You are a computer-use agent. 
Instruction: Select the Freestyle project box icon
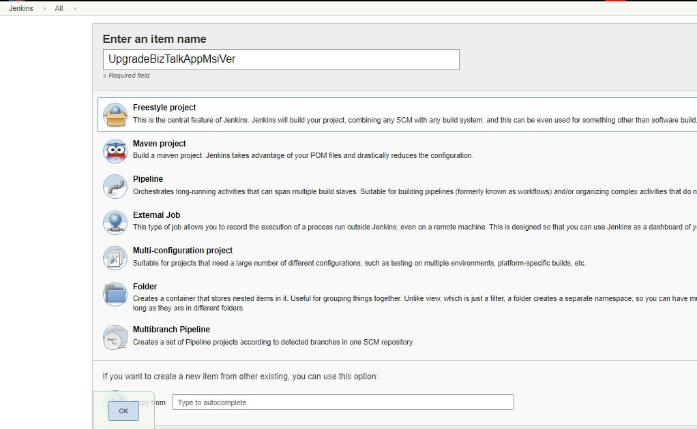coord(115,115)
